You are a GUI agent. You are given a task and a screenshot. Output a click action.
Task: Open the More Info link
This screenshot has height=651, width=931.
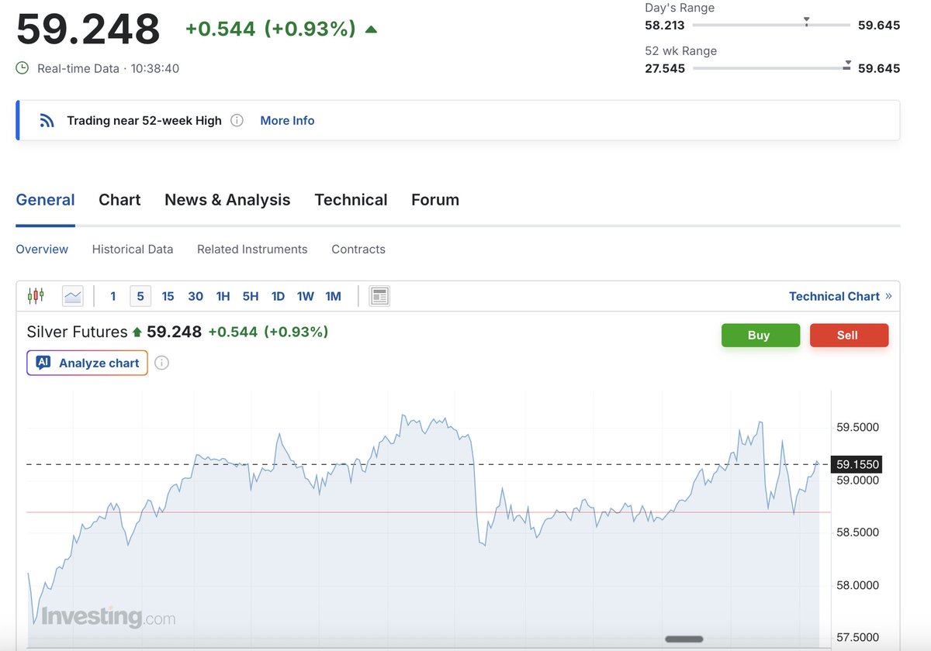[287, 120]
